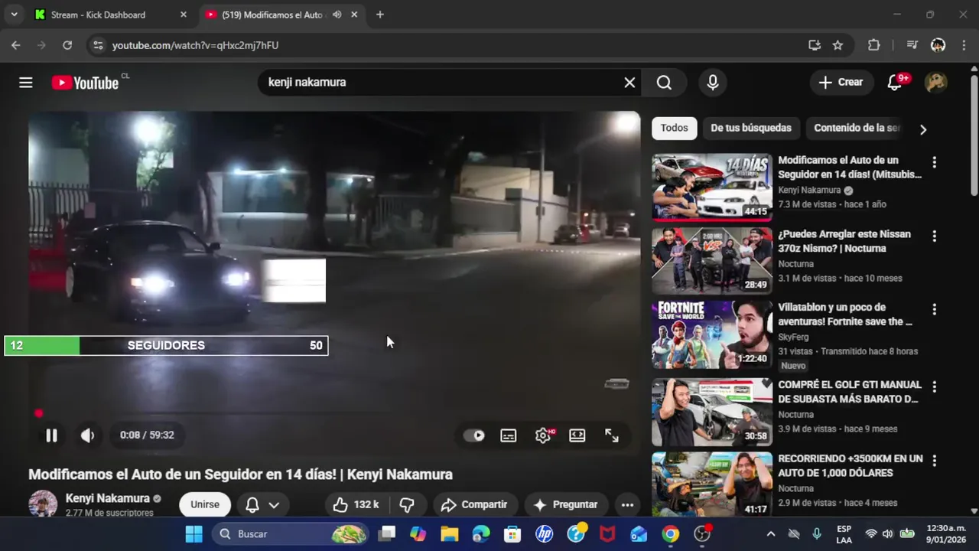Open Kenyi Nakamura channel avatar

pos(43,504)
